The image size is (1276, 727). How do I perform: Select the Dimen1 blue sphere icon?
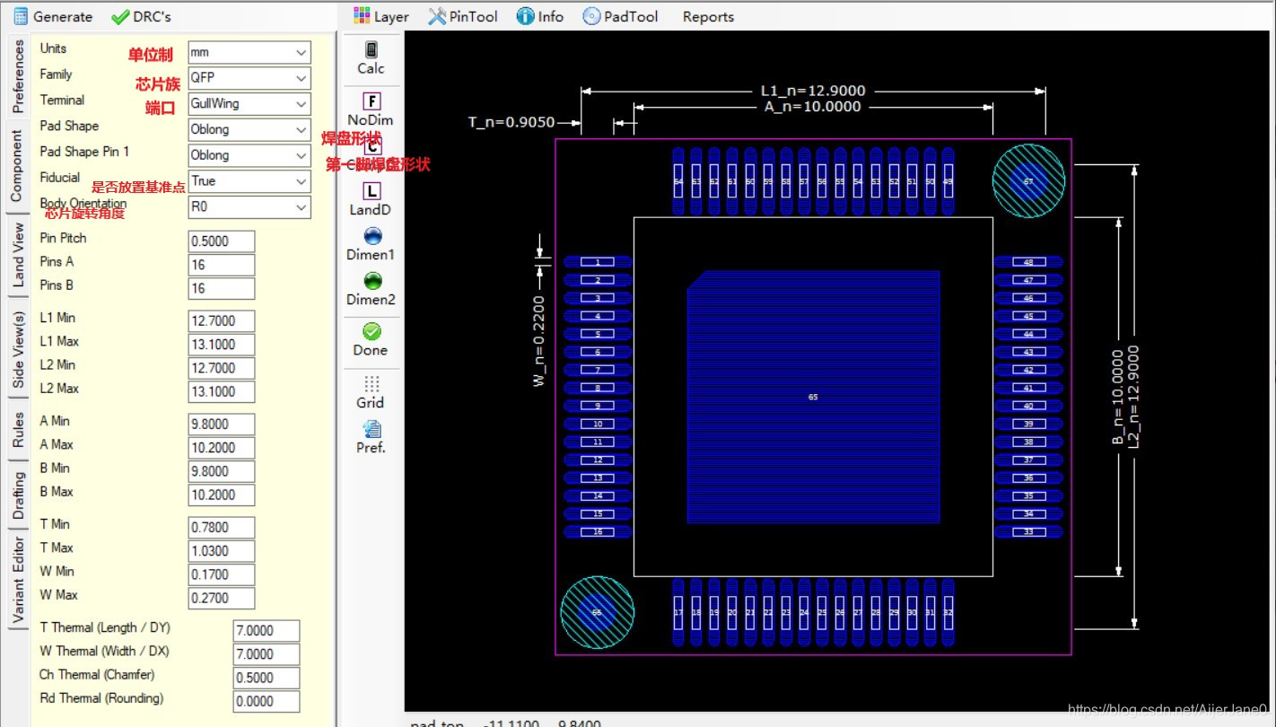(x=372, y=237)
